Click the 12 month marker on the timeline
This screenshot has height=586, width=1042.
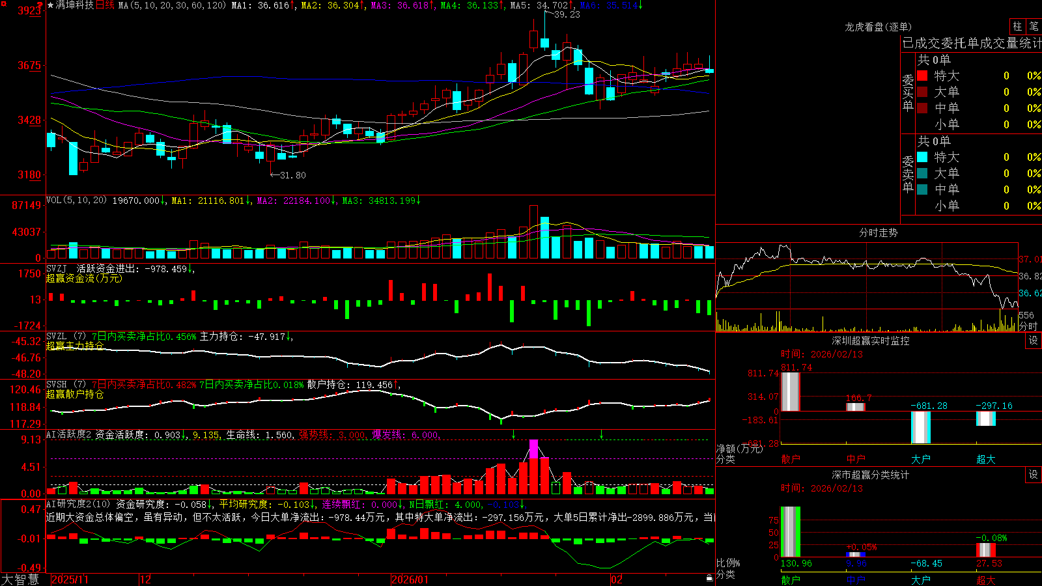click(145, 579)
